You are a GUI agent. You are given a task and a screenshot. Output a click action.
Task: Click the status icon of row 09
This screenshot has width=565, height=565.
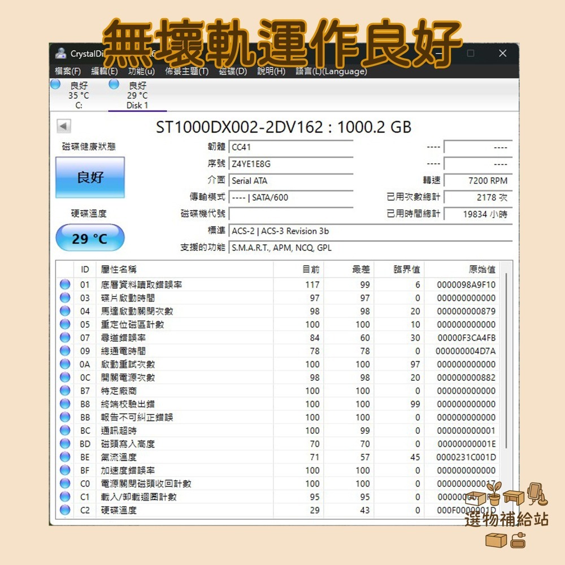[x=65, y=351]
